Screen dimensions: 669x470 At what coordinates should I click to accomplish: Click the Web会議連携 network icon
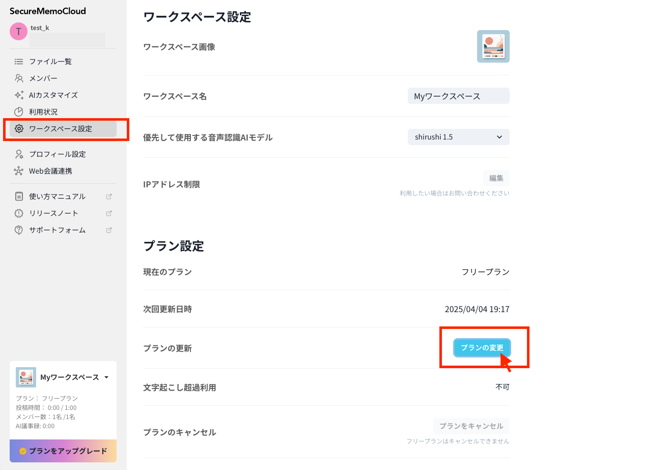point(19,171)
